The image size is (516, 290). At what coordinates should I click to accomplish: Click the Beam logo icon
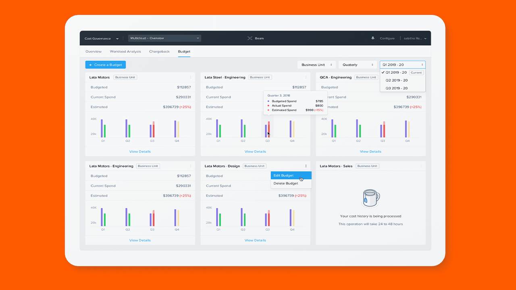(x=250, y=38)
